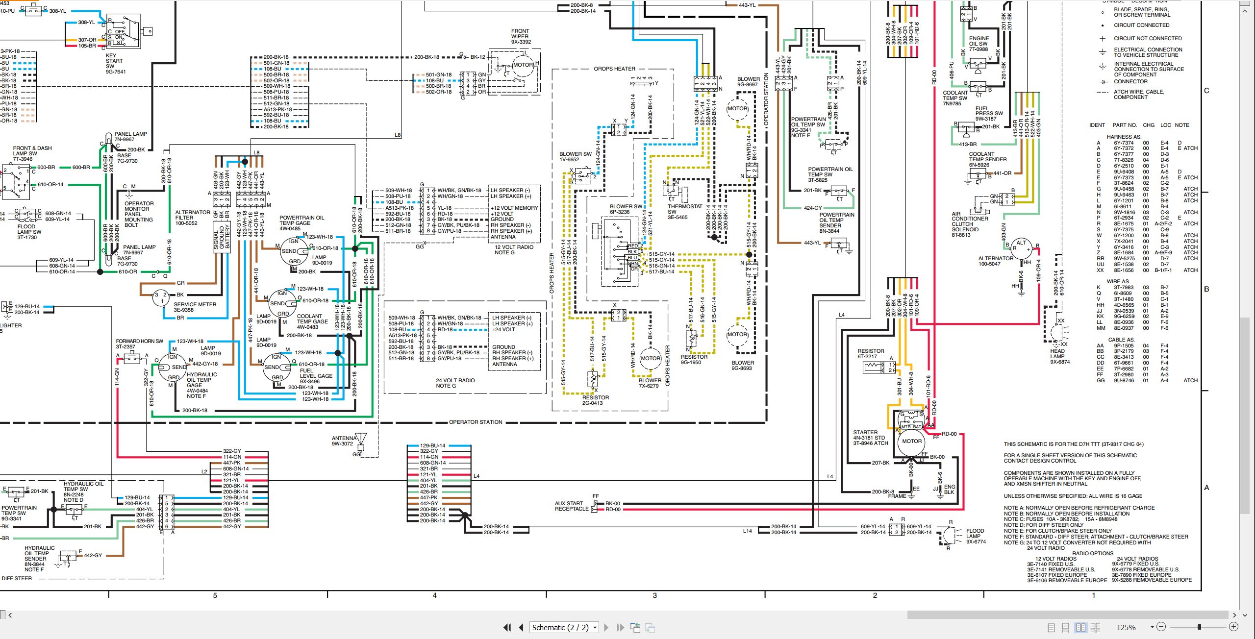Click the BLOWER 9G-8693 label

point(742,366)
